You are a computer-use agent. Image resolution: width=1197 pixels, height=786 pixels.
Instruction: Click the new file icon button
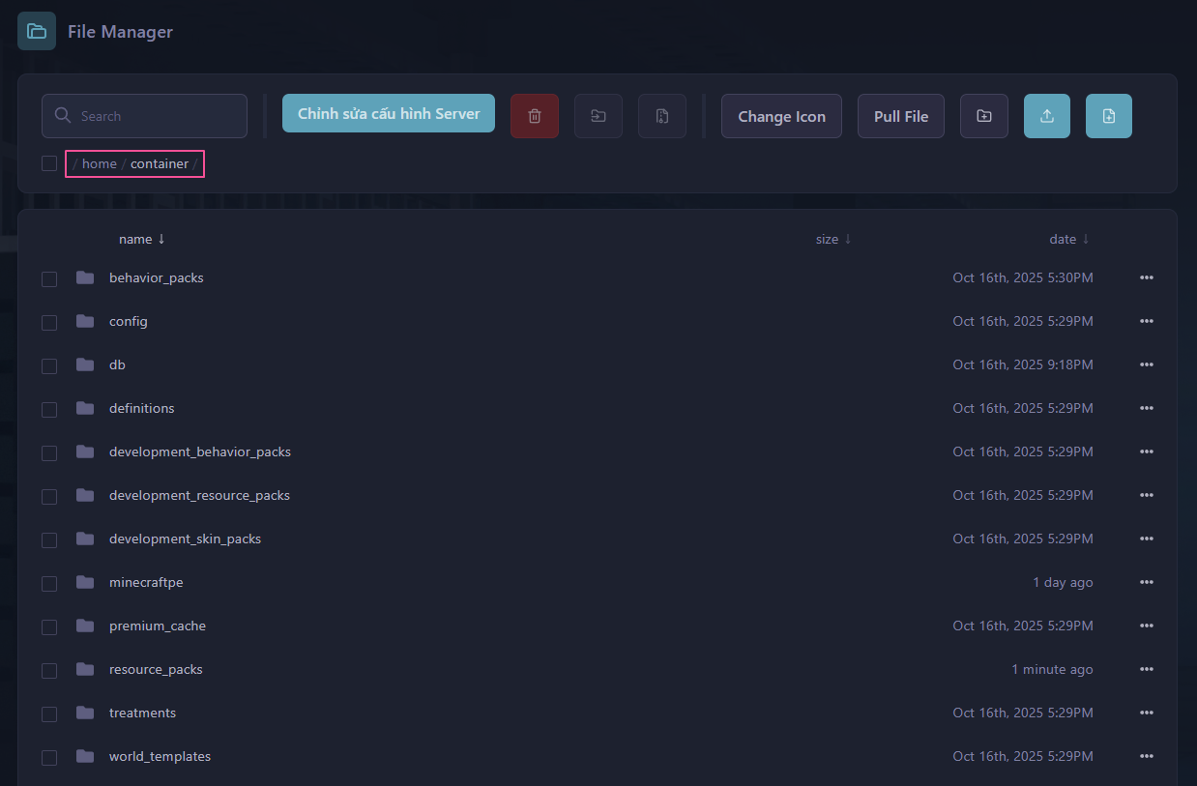1108,116
